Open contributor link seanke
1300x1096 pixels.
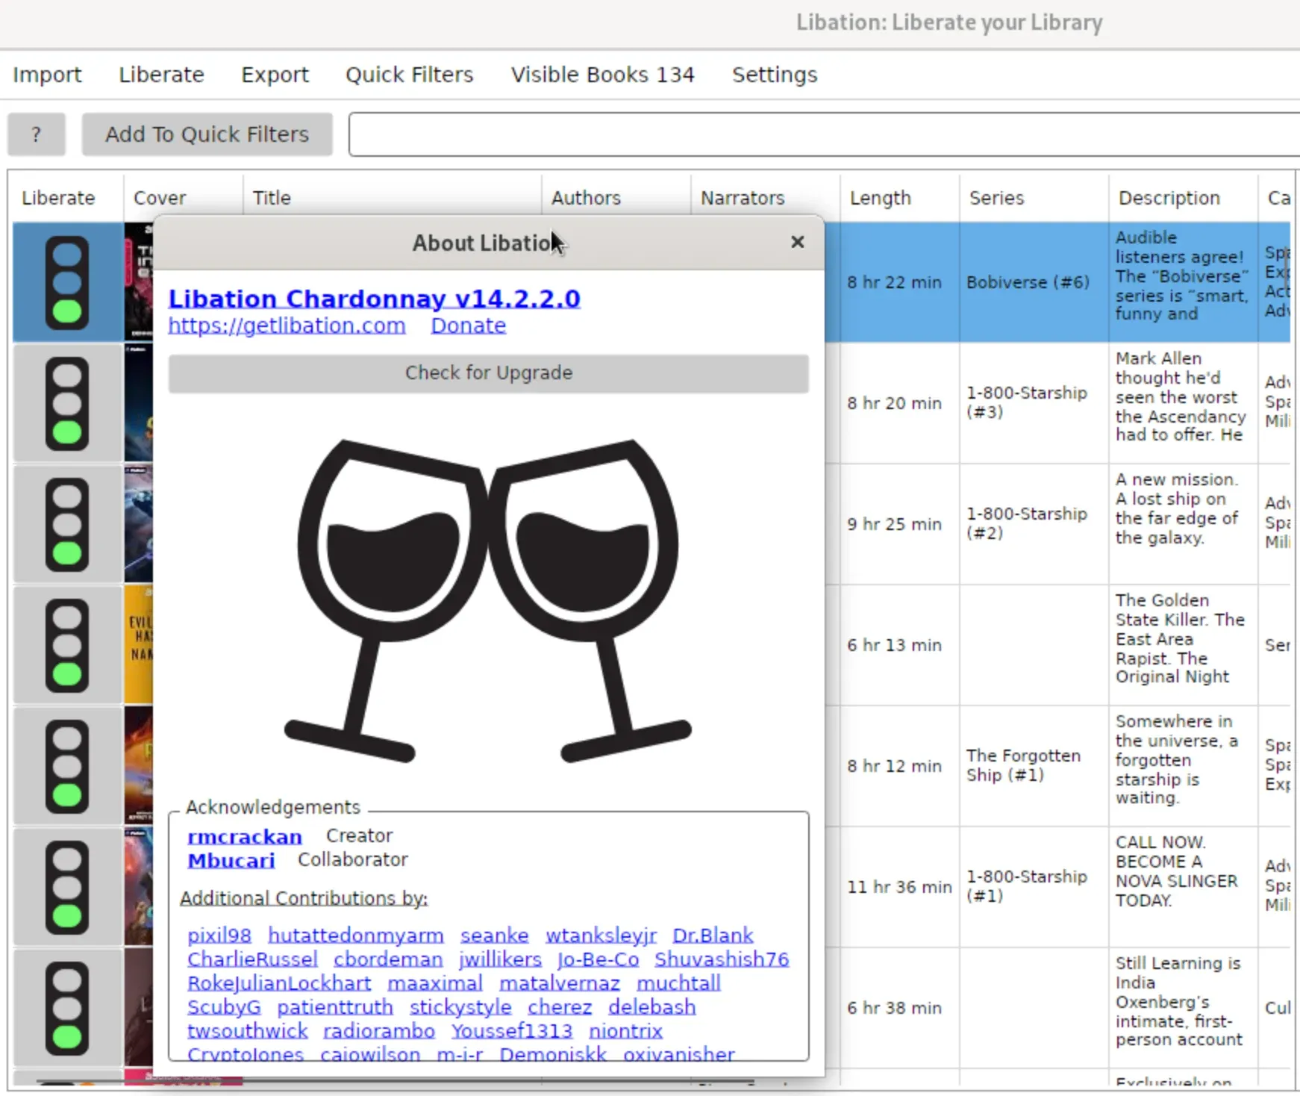(494, 935)
